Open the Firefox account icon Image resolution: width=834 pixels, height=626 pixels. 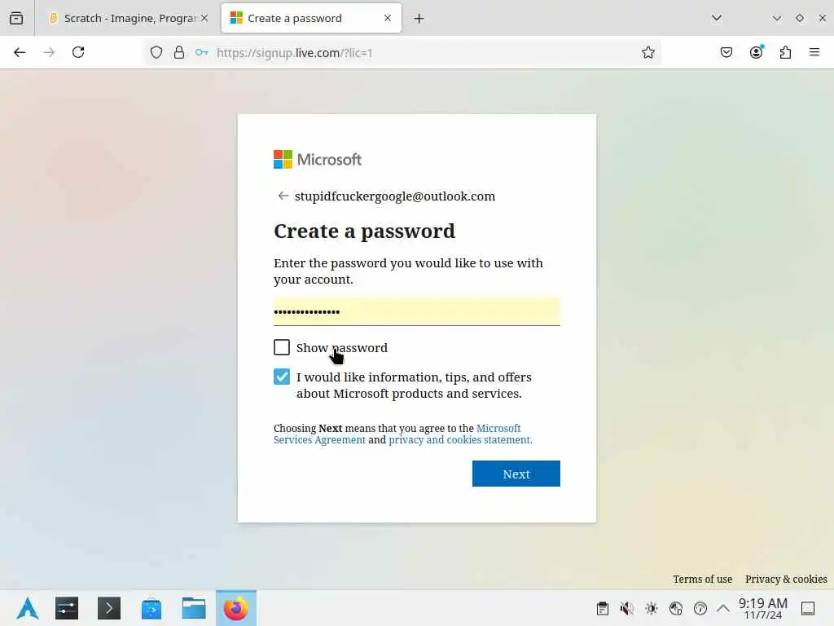coord(757,52)
